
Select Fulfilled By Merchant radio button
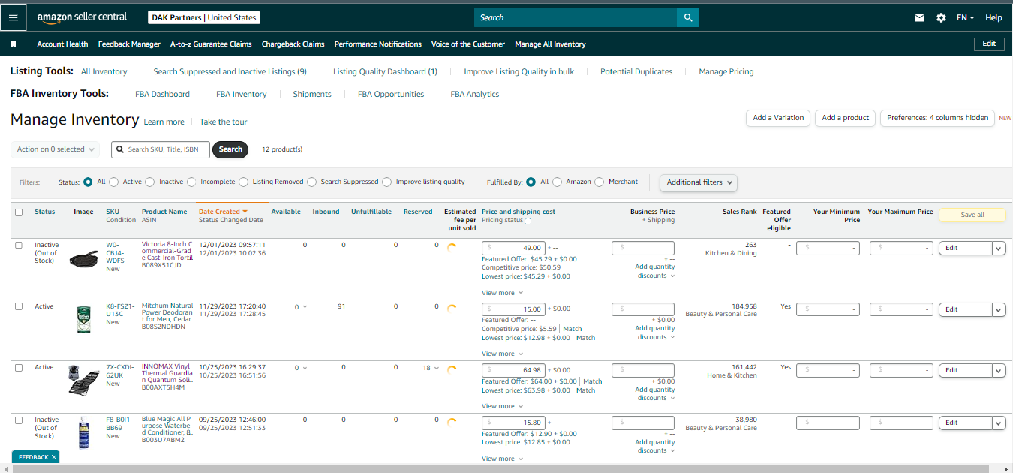pyautogui.click(x=599, y=182)
